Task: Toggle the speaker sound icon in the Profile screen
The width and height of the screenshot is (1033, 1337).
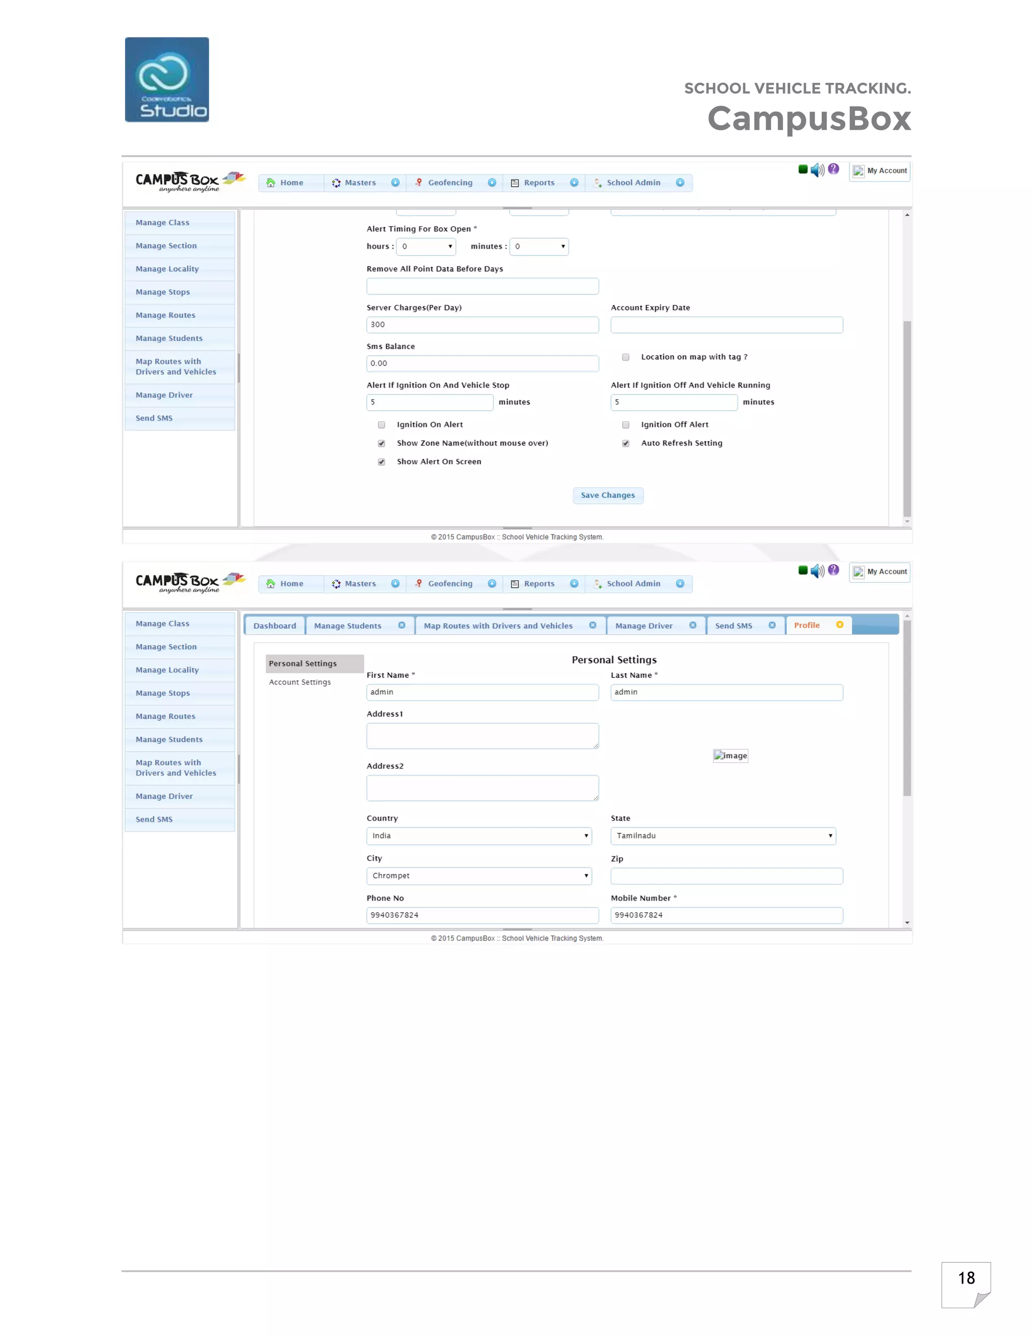Action: pyautogui.click(x=818, y=571)
